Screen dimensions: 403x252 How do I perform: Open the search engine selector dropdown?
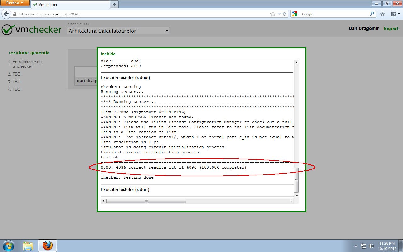pos(299,14)
